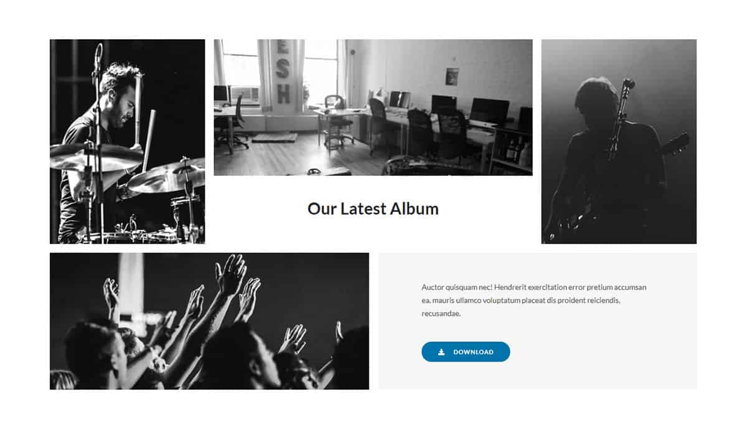Click the computer monitor on the office desk
The height and width of the screenshot is (429, 747).
[489, 111]
